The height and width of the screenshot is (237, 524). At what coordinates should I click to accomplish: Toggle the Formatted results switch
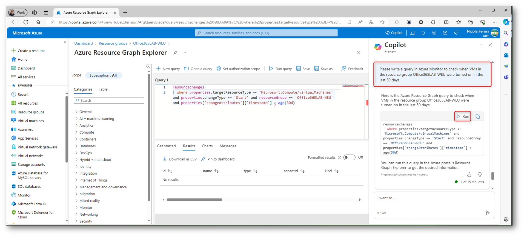coord(349,157)
